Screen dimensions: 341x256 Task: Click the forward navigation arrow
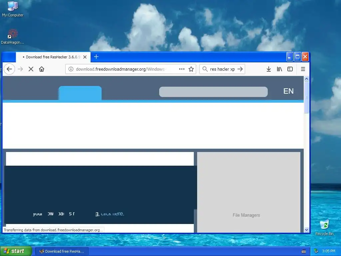tap(20, 69)
